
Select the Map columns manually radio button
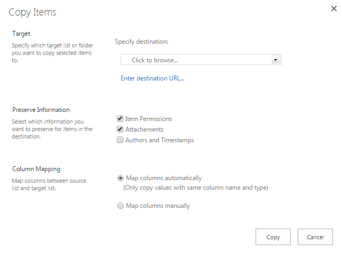(121, 206)
